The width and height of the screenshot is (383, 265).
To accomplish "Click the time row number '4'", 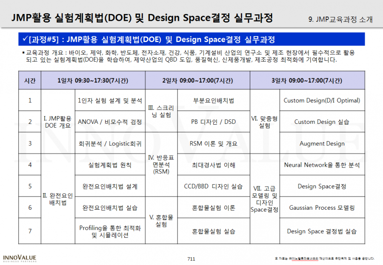I will [30, 165].
